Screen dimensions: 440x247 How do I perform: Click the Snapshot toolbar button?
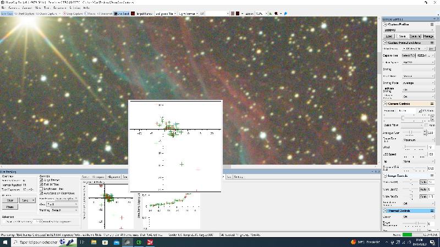pyautogui.click(x=105, y=13)
